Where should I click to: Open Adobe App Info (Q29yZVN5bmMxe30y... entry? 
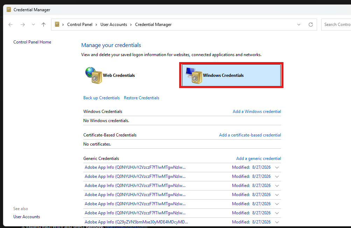tap(136, 222)
